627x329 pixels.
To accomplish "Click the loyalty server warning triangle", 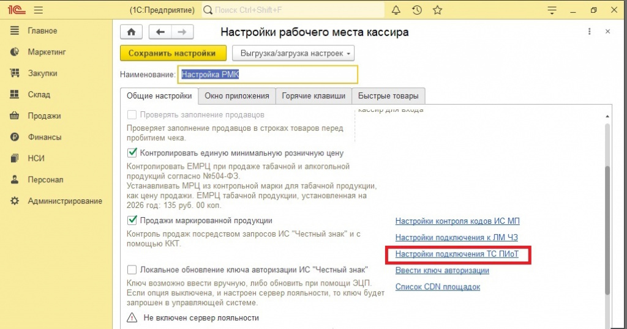I will point(132,318).
